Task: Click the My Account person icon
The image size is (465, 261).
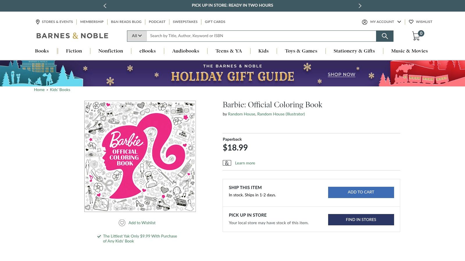Action: (364, 22)
